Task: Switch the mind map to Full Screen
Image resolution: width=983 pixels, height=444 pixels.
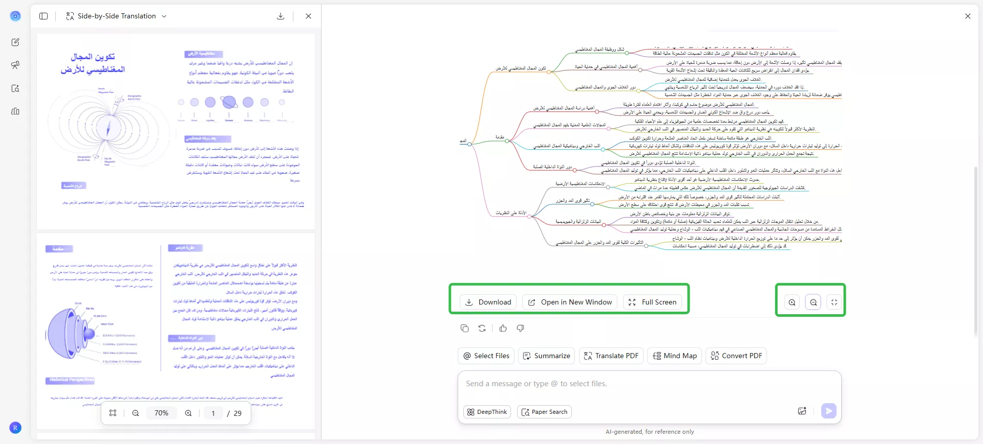Action: pos(653,302)
